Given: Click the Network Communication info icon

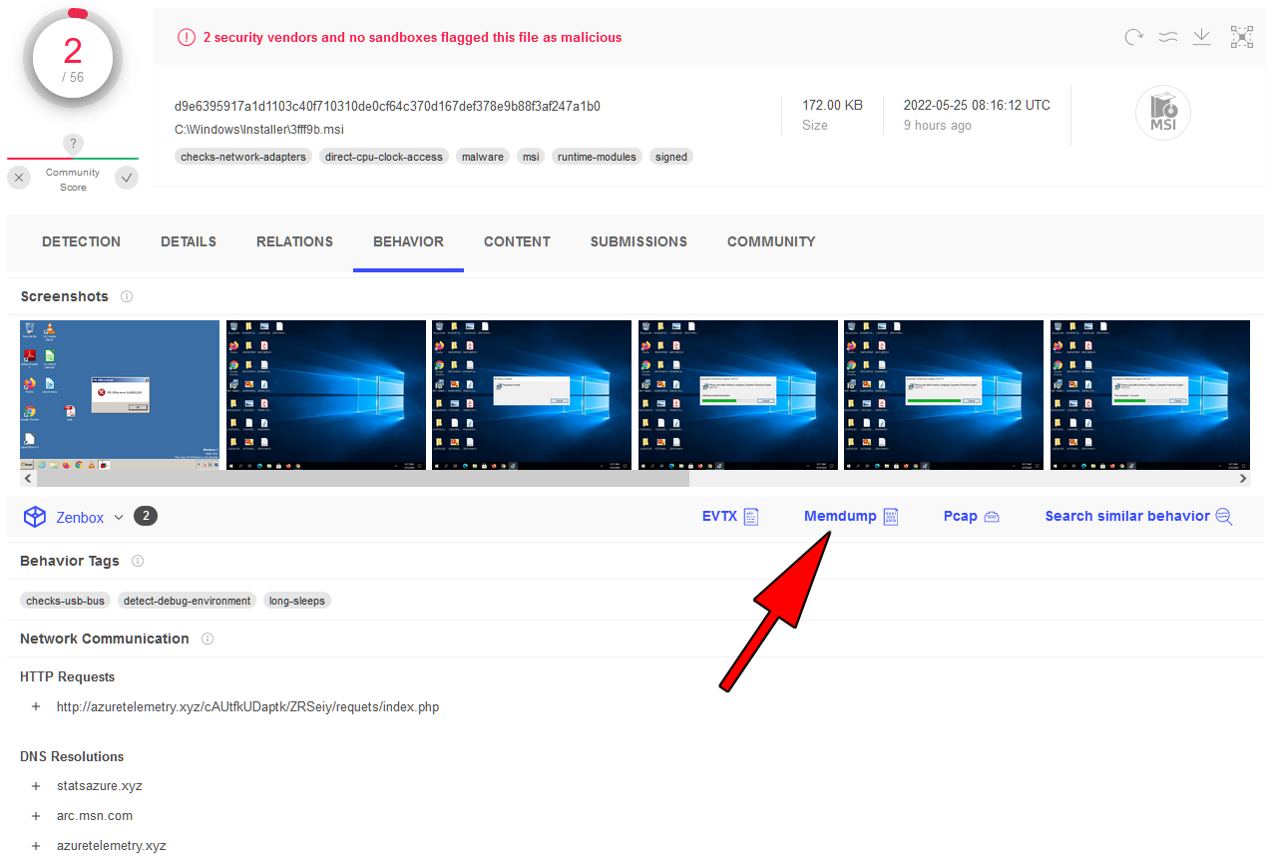Looking at the screenshot, I should click(x=208, y=639).
